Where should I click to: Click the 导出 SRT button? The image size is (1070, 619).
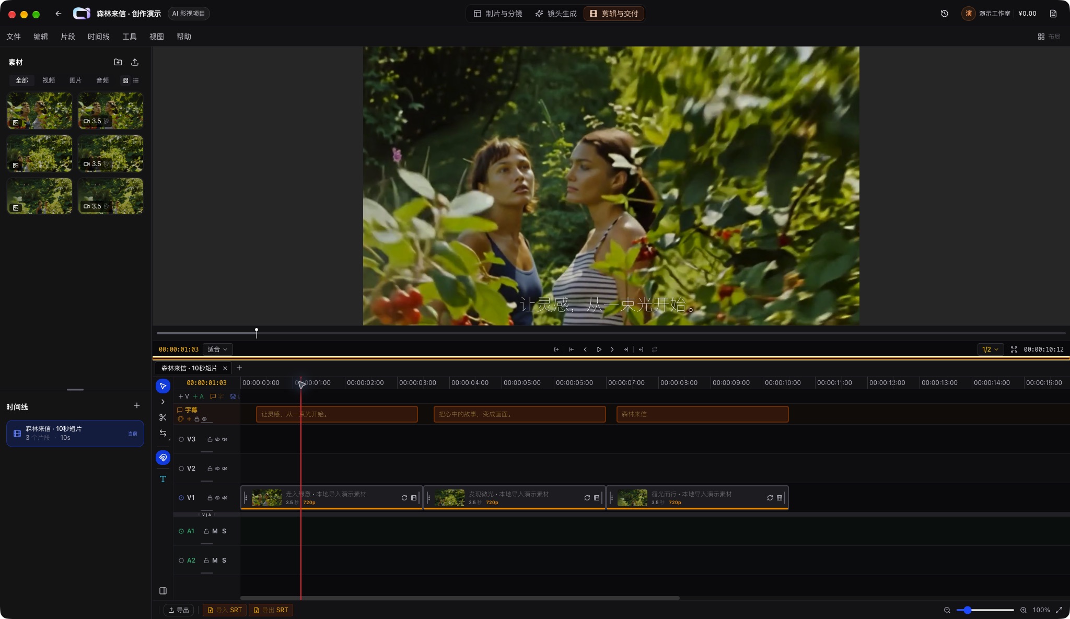click(x=271, y=610)
